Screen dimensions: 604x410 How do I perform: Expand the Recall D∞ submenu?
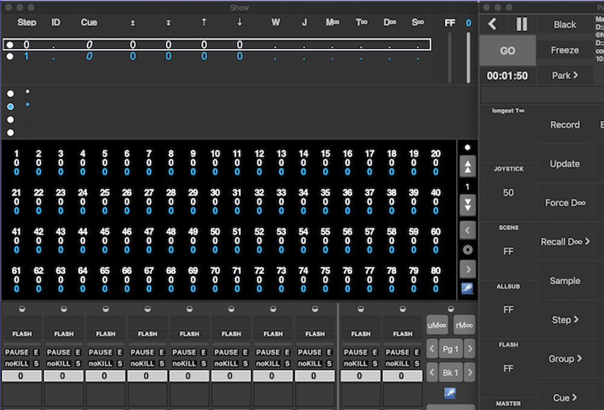565,242
